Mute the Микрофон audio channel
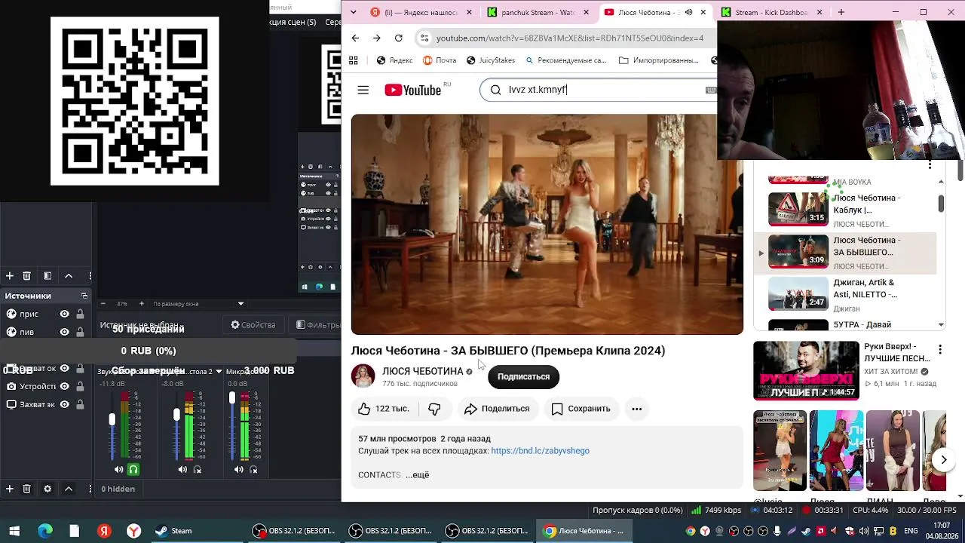Viewport: 965px width, 543px height. pyautogui.click(x=239, y=469)
